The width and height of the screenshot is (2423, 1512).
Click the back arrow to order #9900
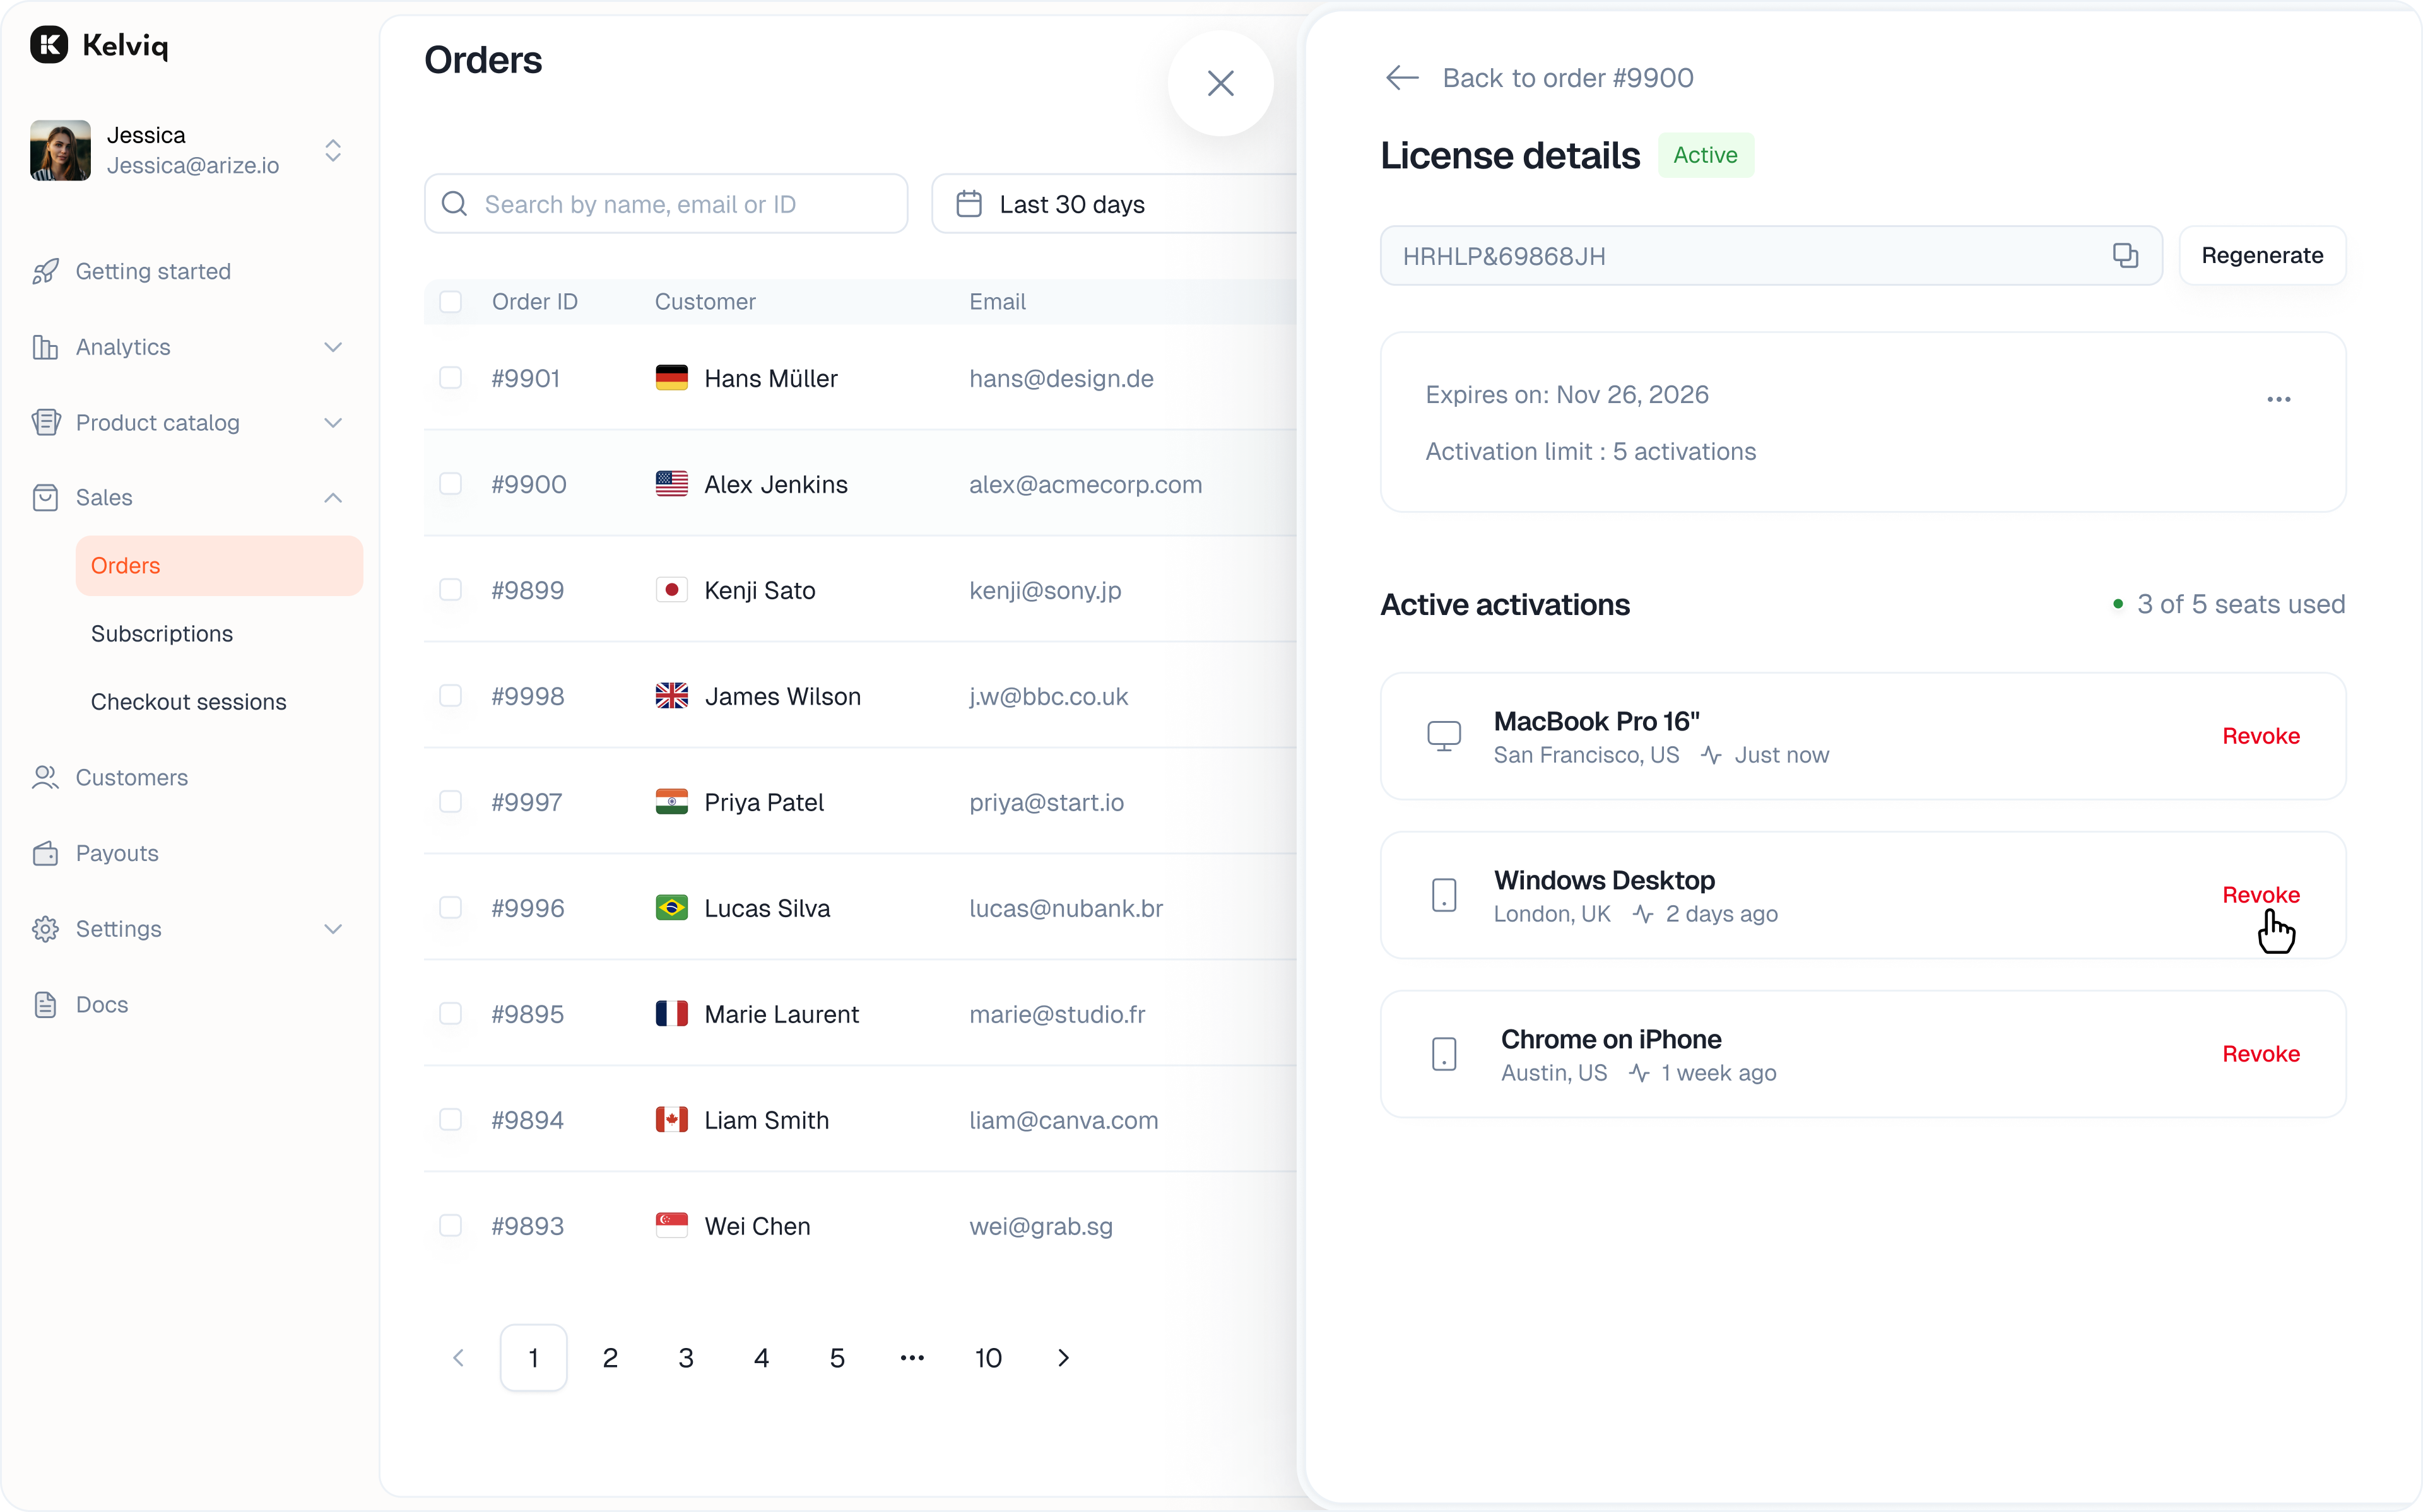pyautogui.click(x=1402, y=78)
